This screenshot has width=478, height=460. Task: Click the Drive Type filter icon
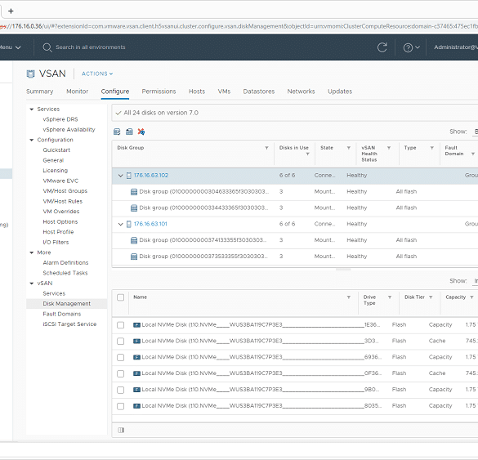[390, 297]
